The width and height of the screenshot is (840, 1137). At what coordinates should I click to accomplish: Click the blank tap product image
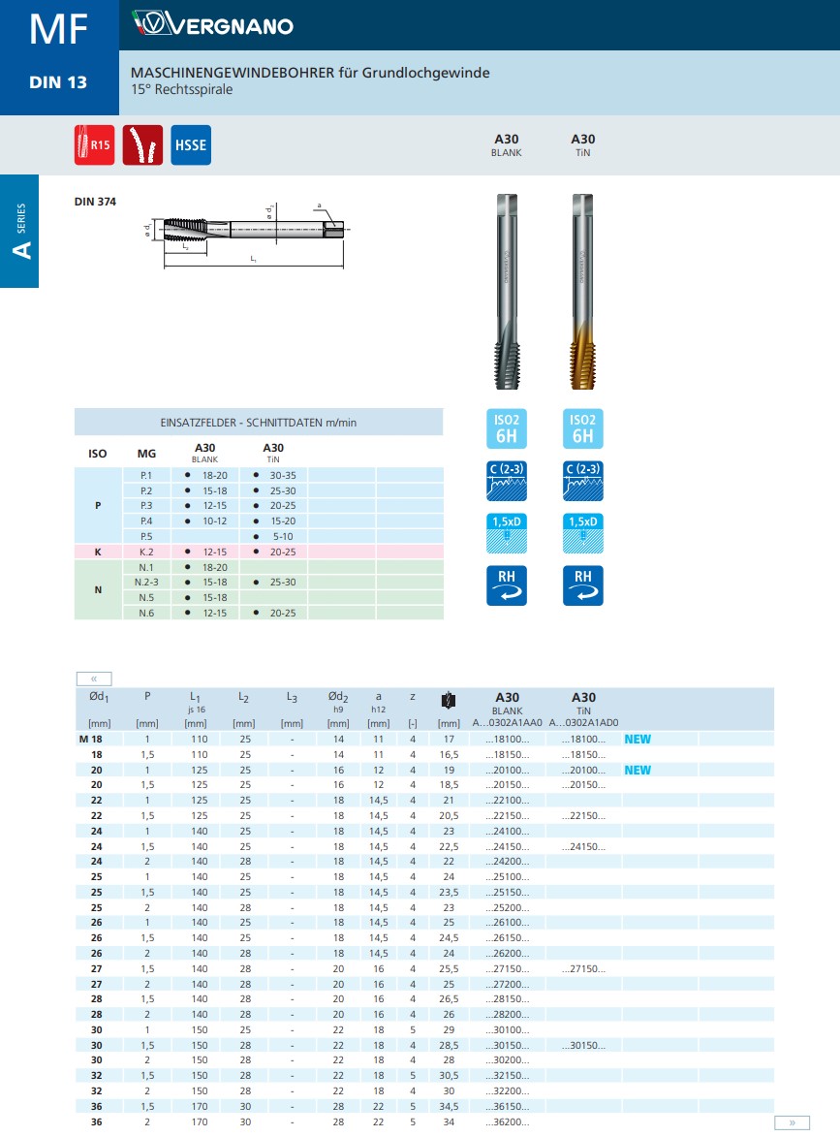507,292
